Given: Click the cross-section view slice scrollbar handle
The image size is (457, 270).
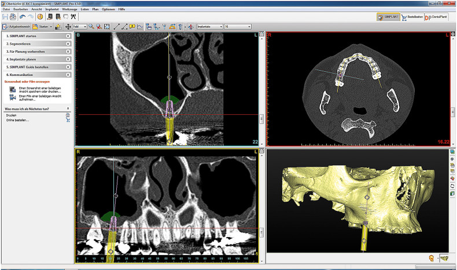Looking at the screenshot, I should click(261, 119).
